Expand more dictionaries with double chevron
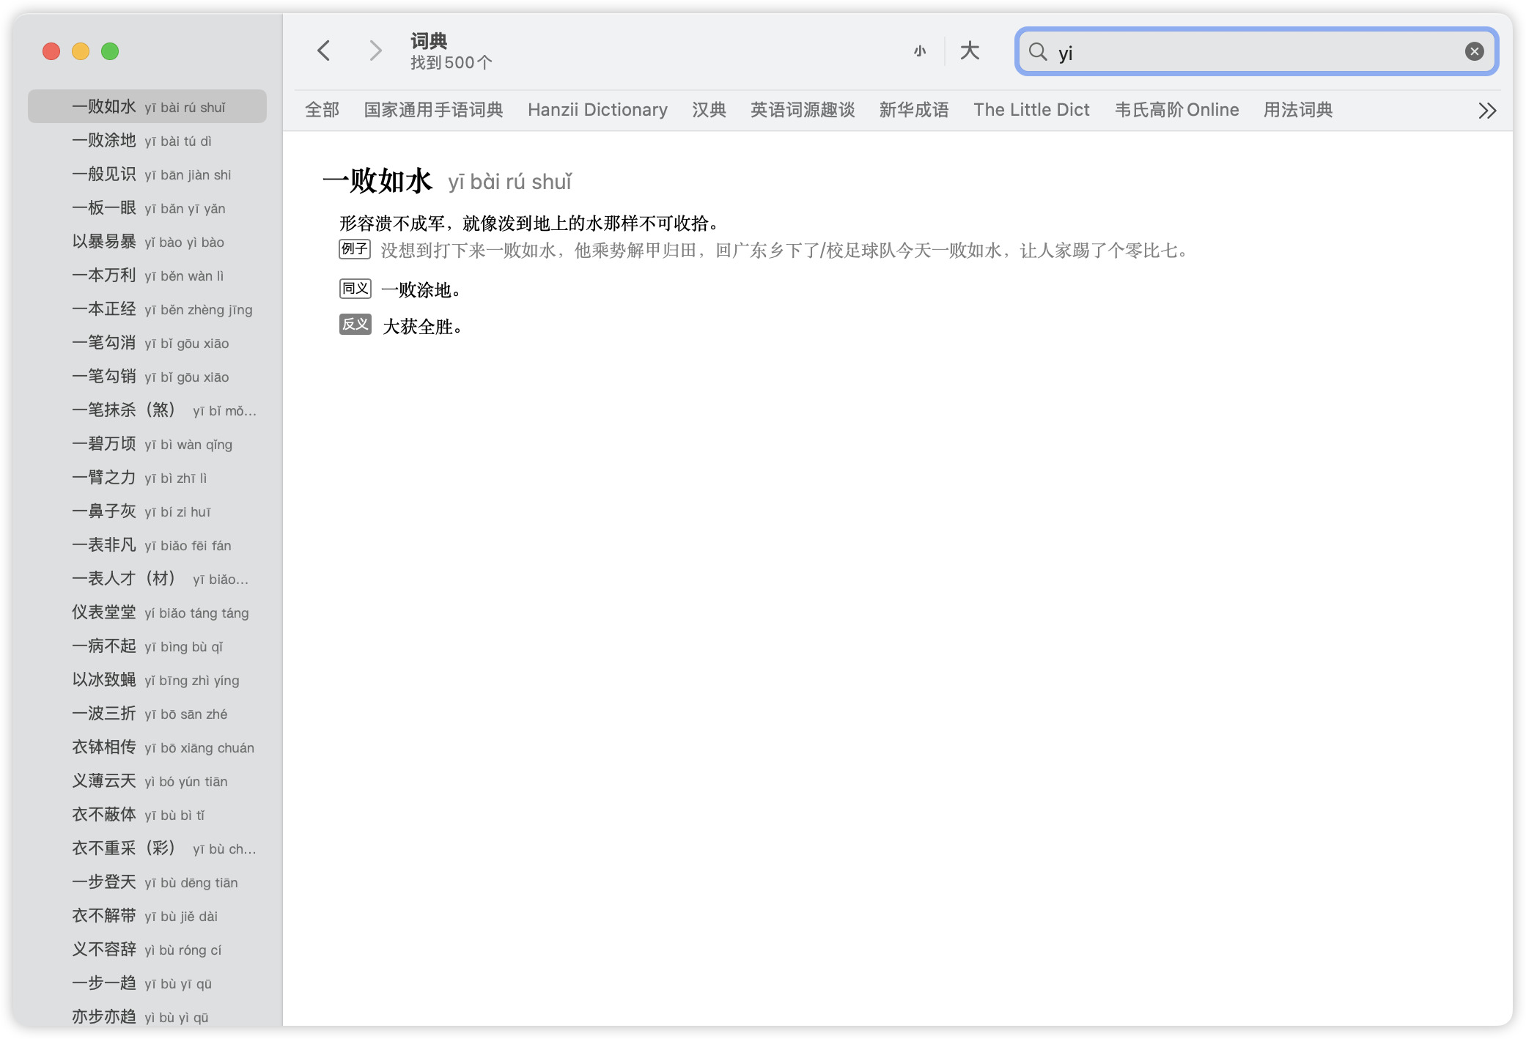Screen dimensions: 1526x1039 (1487, 111)
